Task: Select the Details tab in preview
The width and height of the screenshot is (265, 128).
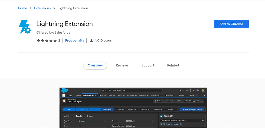Action: pos(78,116)
